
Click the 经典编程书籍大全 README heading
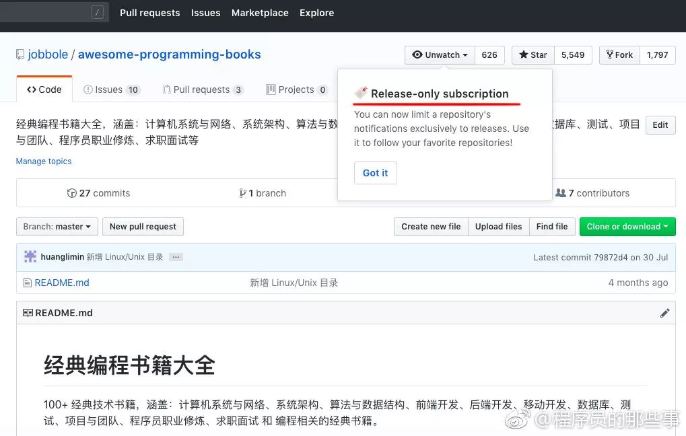click(x=129, y=365)
